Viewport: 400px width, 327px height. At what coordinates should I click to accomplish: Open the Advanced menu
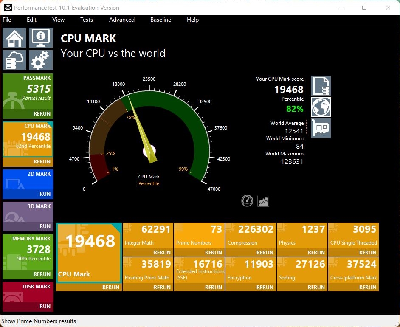122,20
